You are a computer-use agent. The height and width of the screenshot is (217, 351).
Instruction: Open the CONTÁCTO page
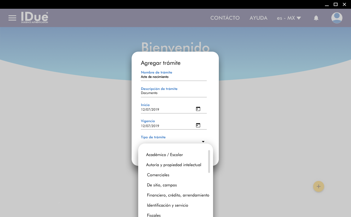tap(225, 18)
